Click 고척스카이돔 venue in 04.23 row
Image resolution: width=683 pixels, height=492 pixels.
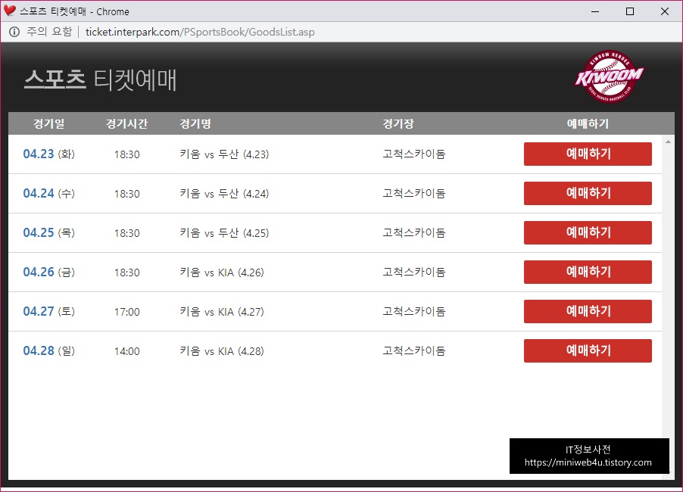[x=413, y=154]
